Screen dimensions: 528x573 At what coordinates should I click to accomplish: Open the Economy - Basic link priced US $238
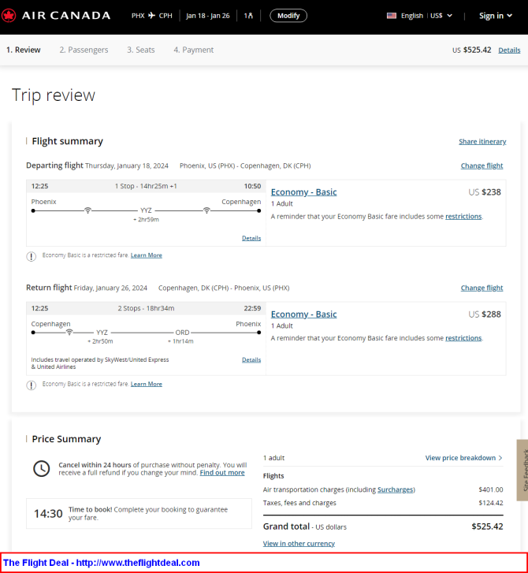point(303,192)
